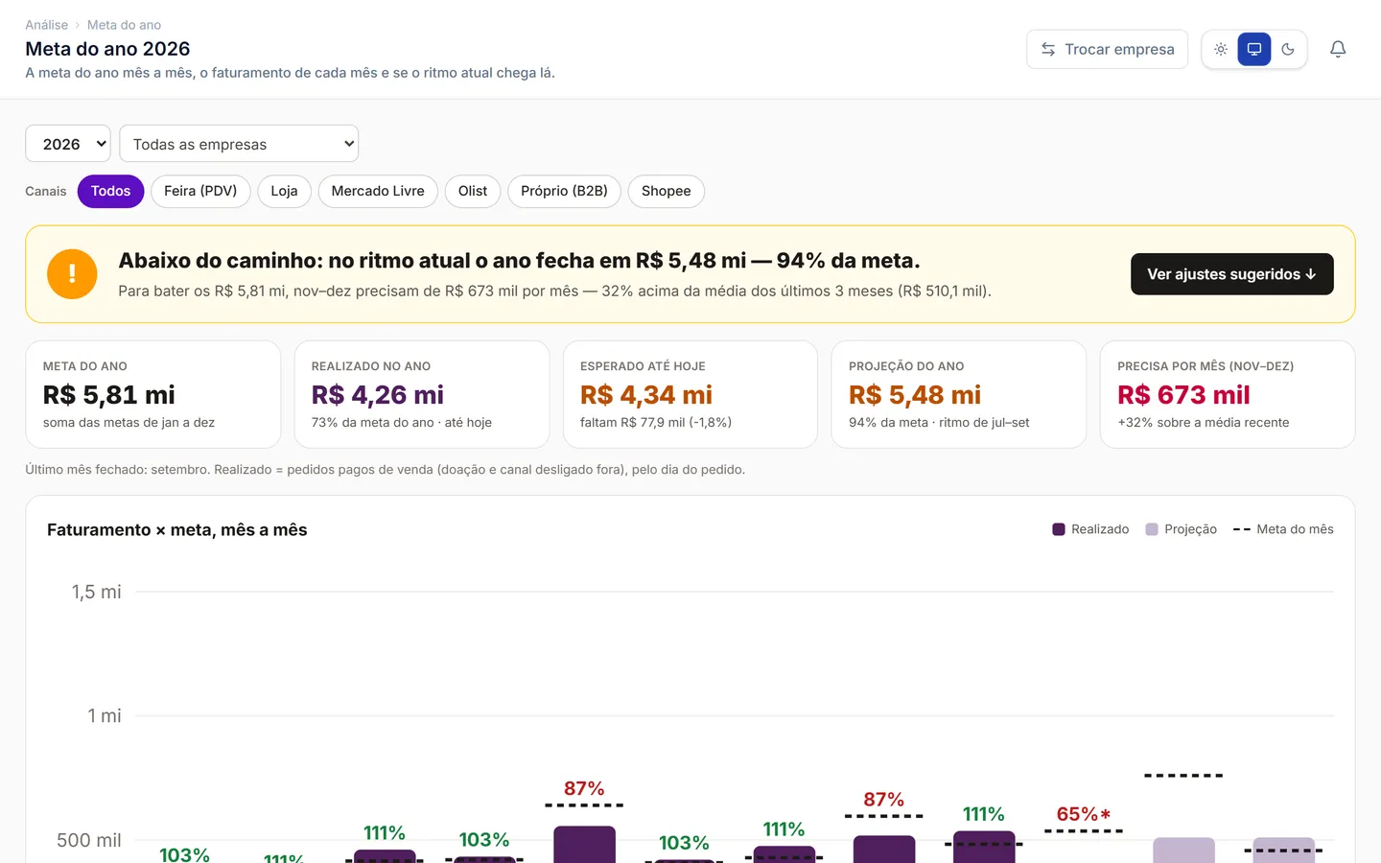
Task: Click the swap arrows icon in Trocar empresa
Action: (x=1048, y=49)
